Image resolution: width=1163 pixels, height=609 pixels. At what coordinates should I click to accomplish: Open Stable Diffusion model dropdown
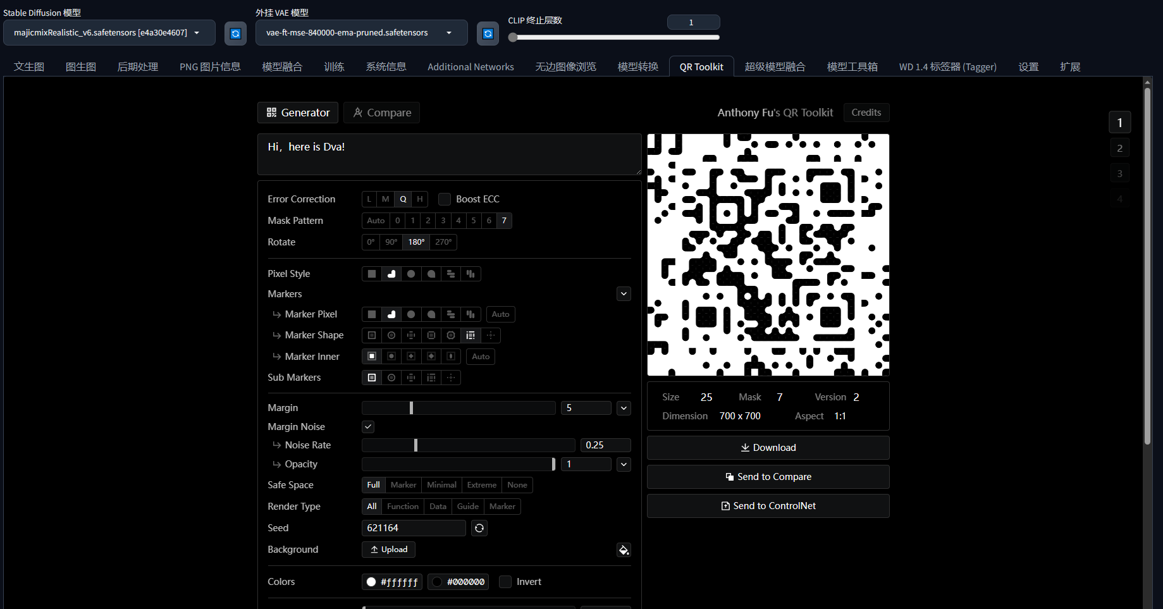109,33
